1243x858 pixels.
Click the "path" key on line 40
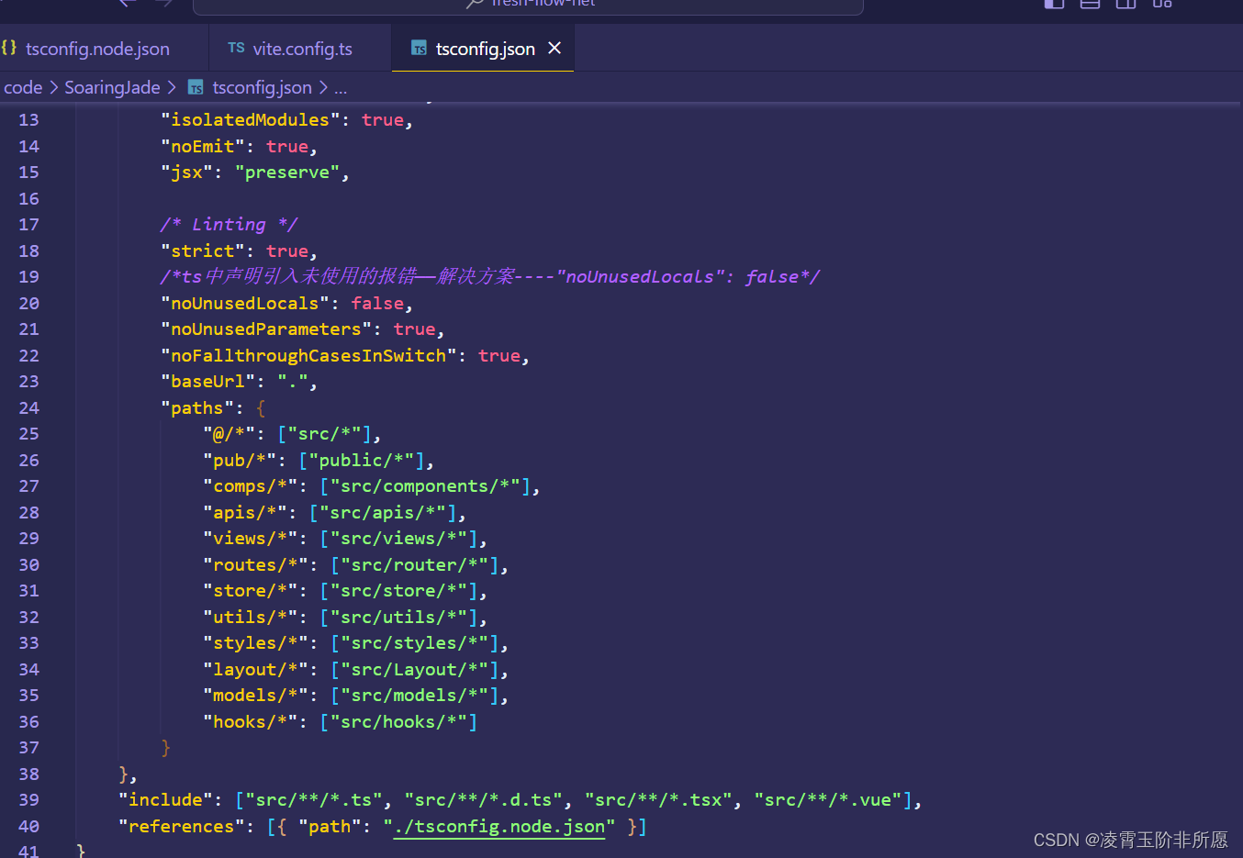330,826
